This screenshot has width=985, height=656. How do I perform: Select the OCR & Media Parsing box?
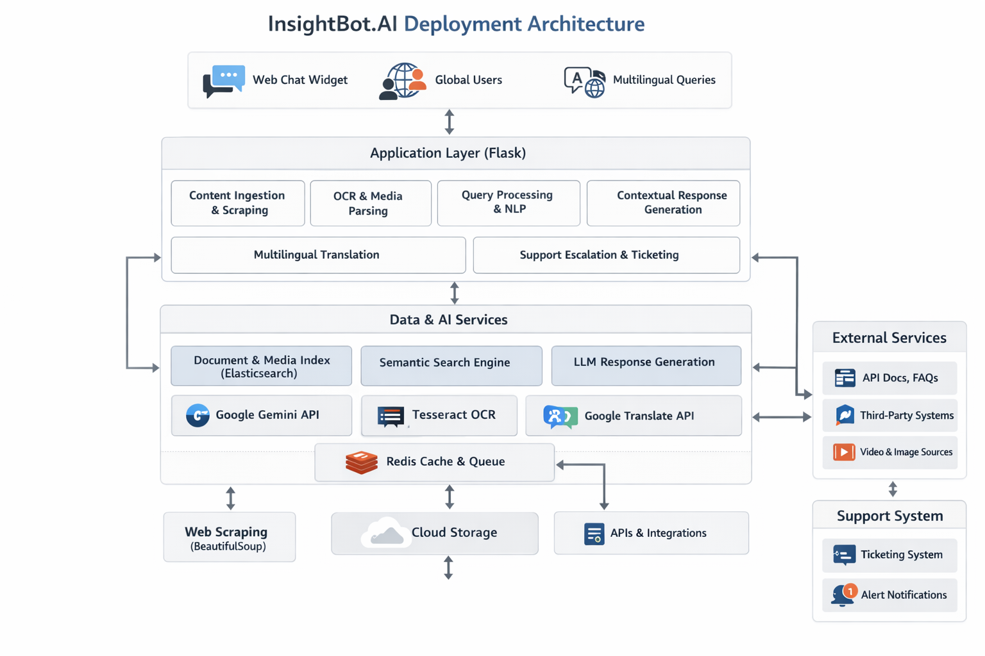(x=371, y=203)
